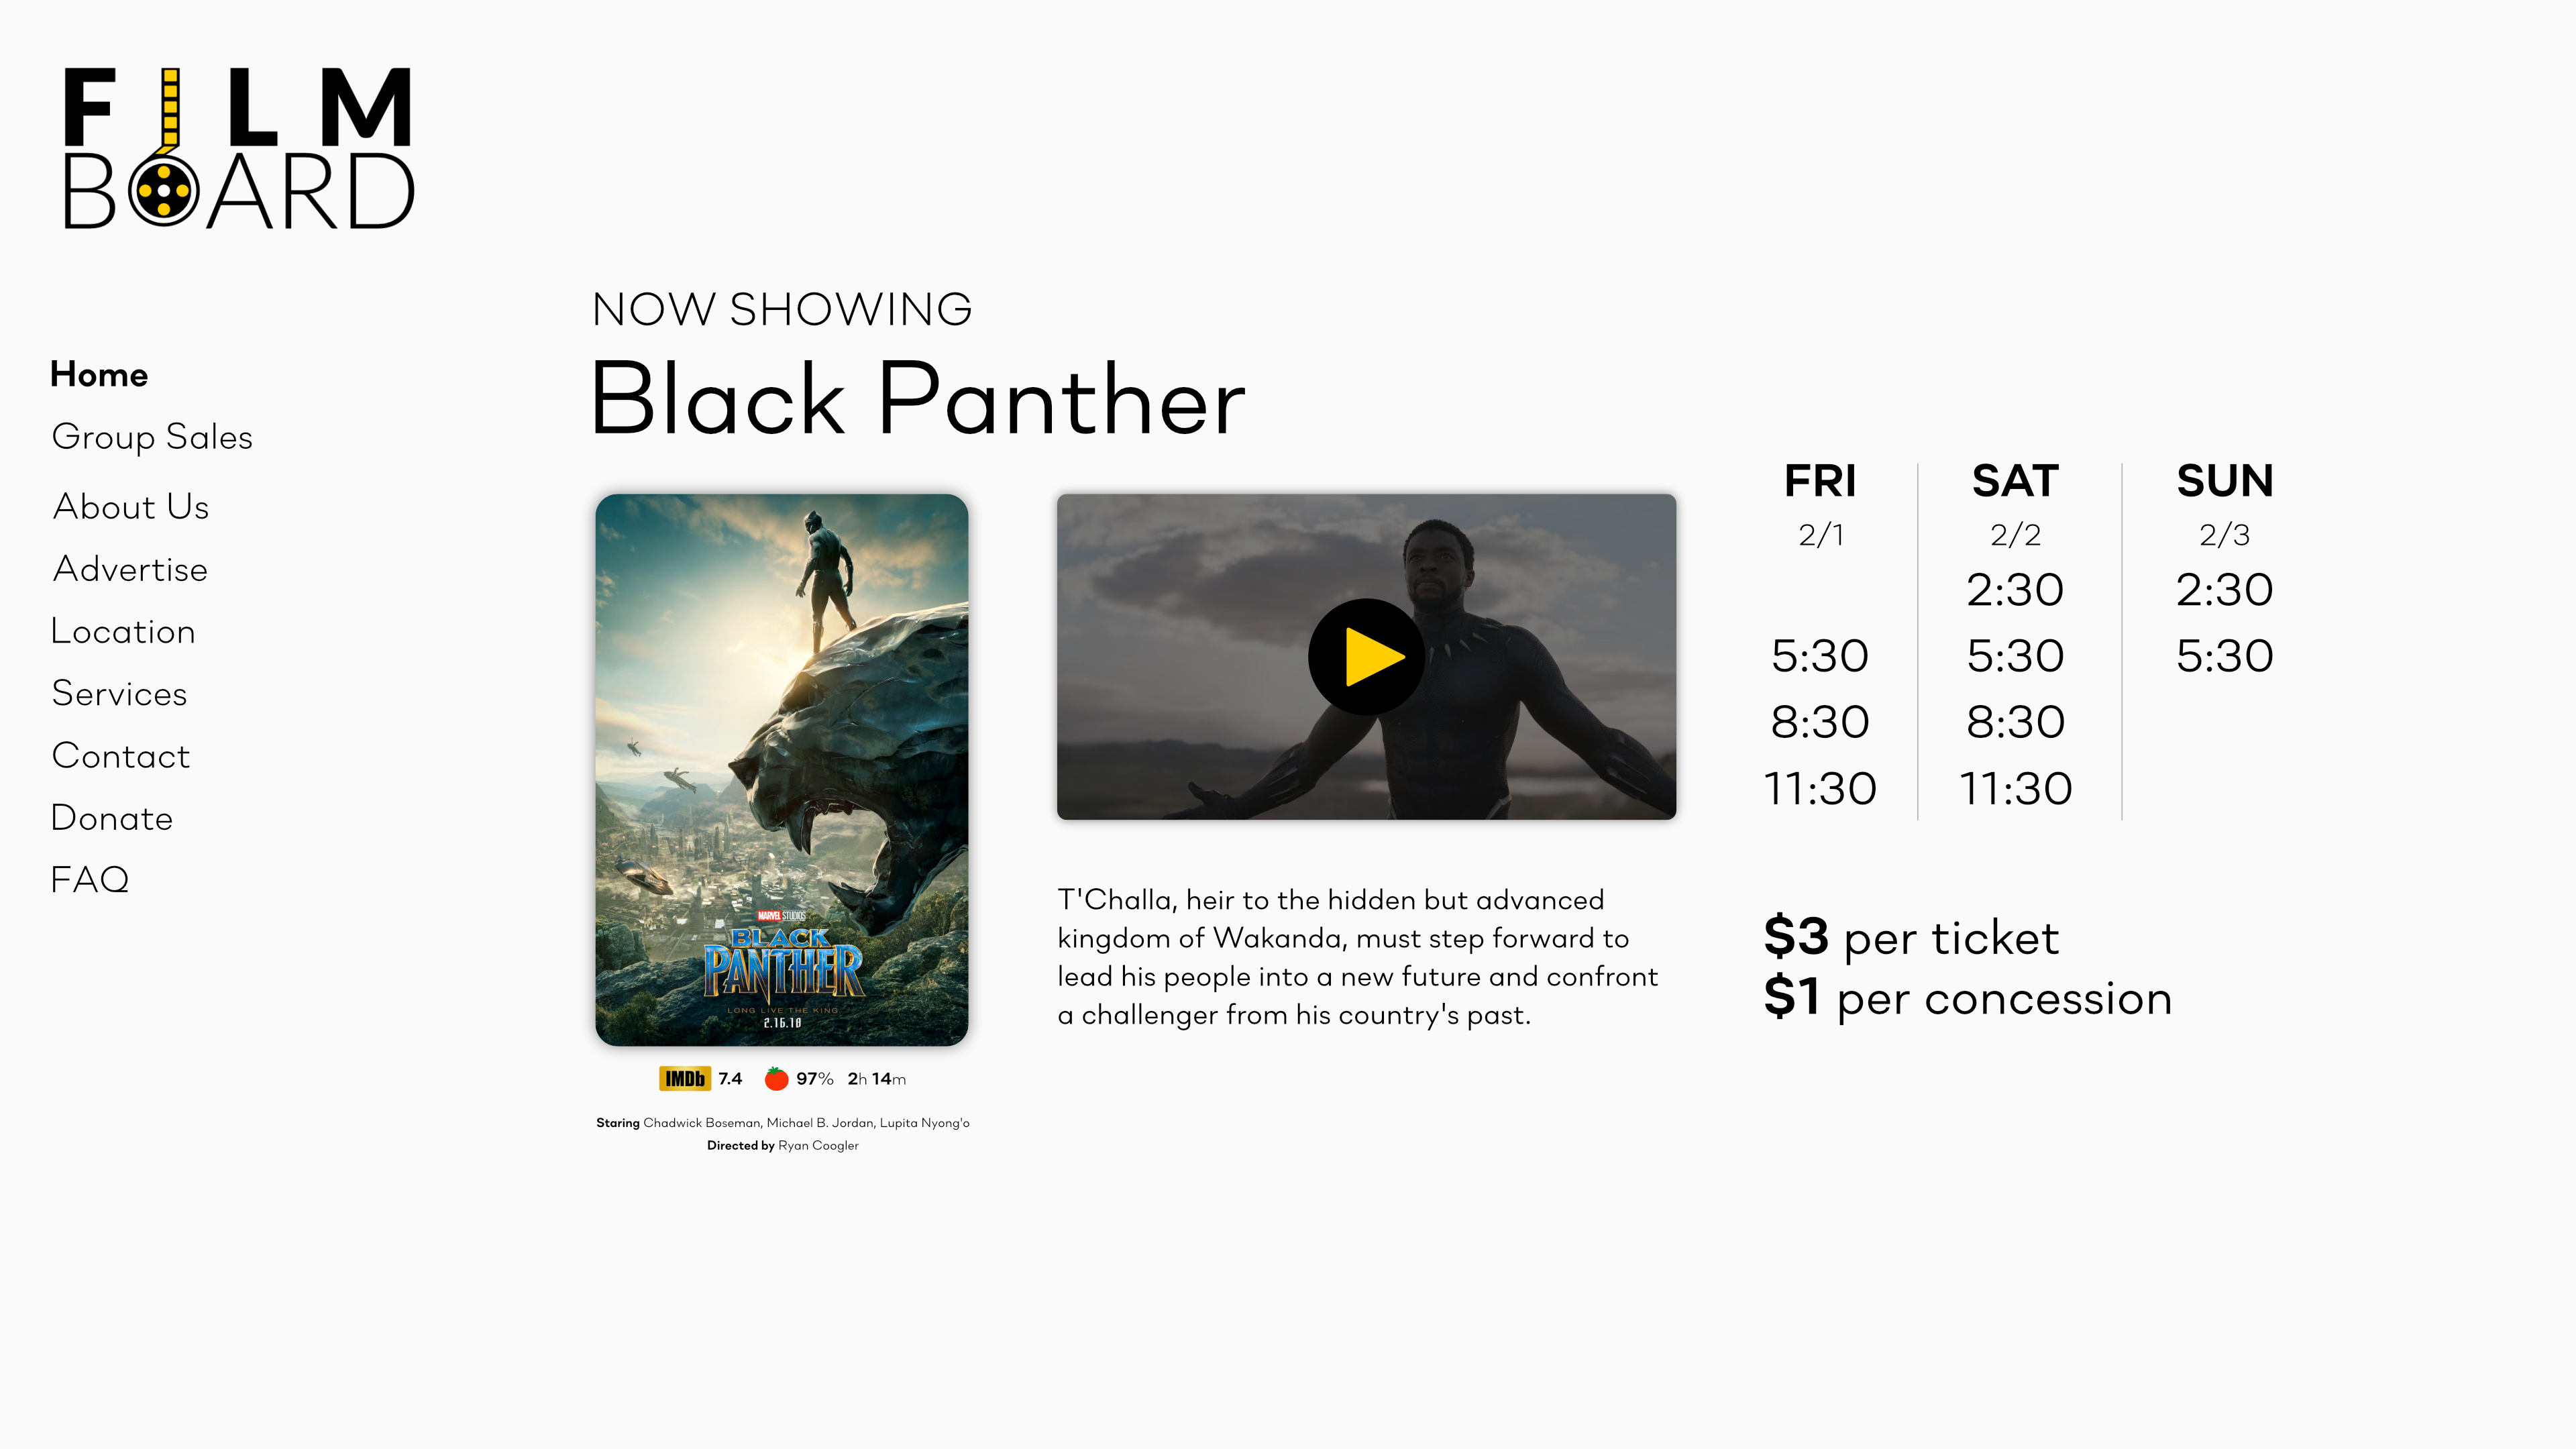Click the Rotten Tomatoes tomato icon
This screenshot has height=1449, width=2576.
click(x=776, y=1079)
